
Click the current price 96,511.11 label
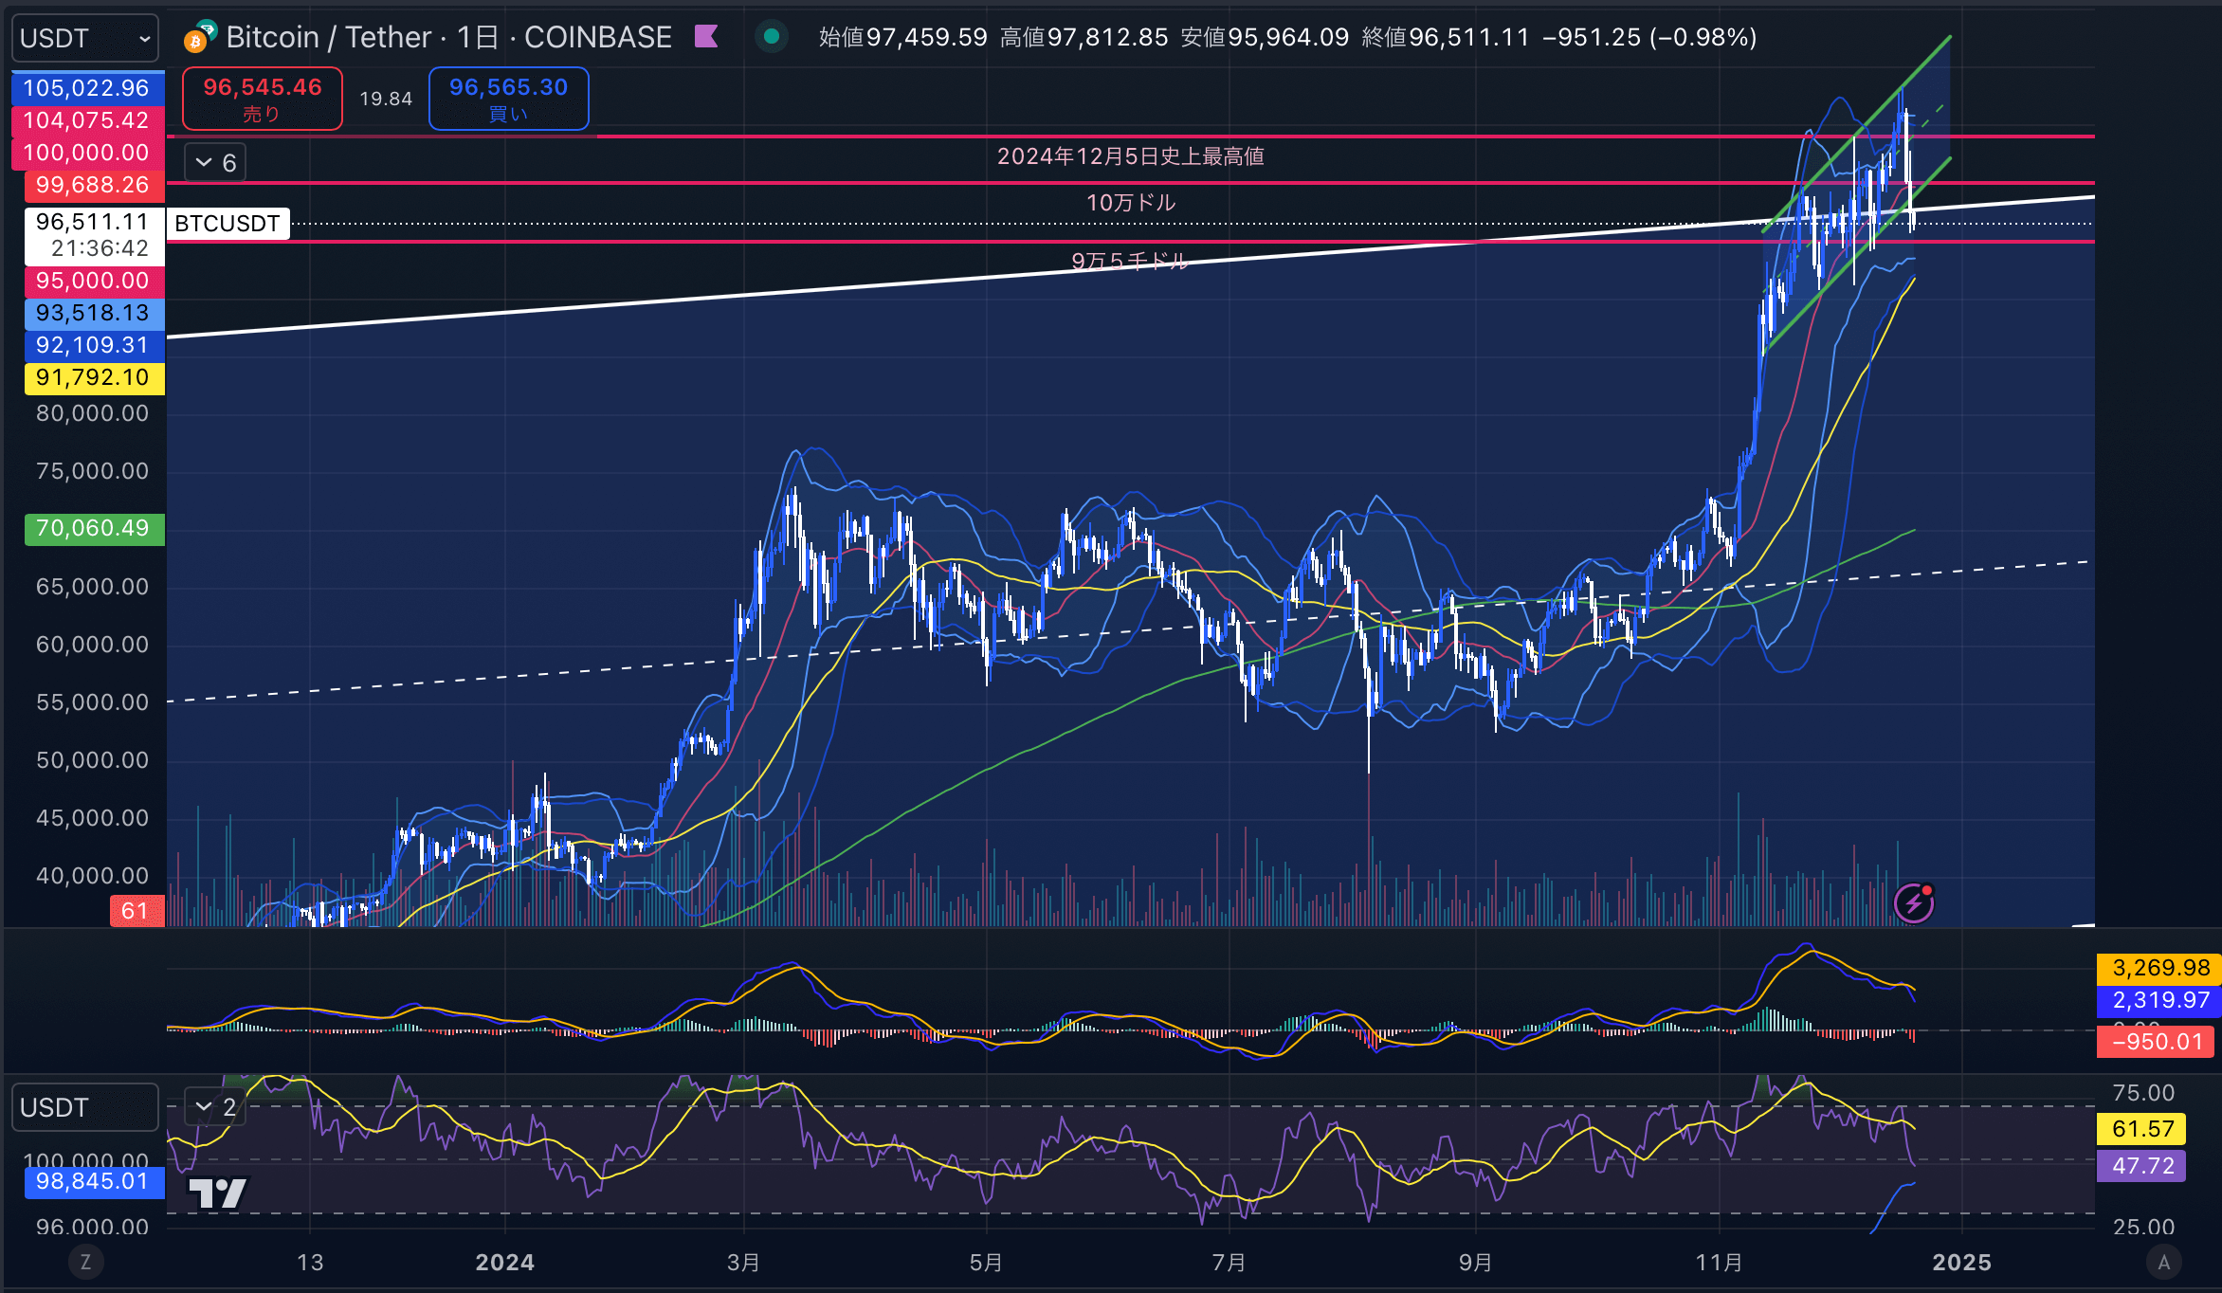pyautogui.click(x=93, y=234)
